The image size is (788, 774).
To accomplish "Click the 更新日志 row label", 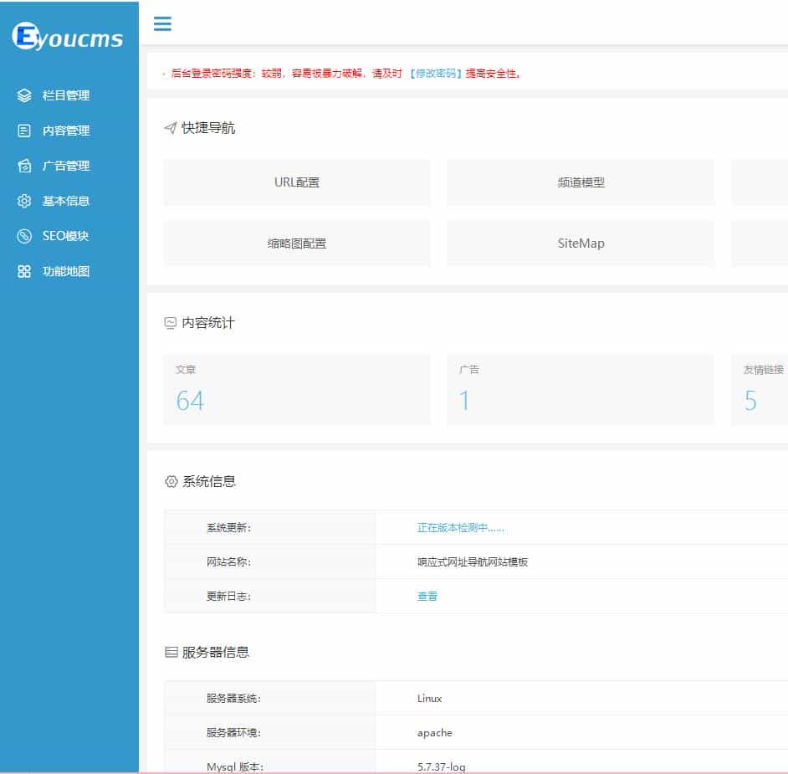I will click(x=228, y=596).
